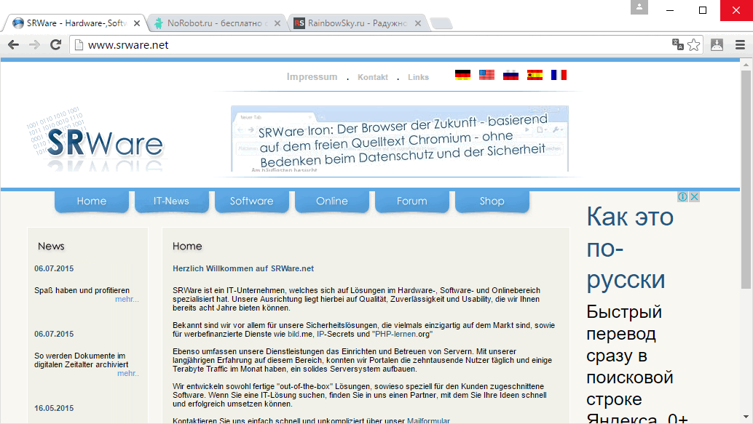The image size is (753, 424).
Task: Open the Mailformular link
Action: click(x=428, y=420)
